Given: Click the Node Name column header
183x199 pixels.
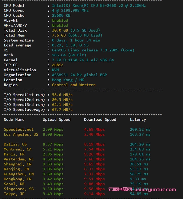Looking at the screenshot, I should coord(14,120).
